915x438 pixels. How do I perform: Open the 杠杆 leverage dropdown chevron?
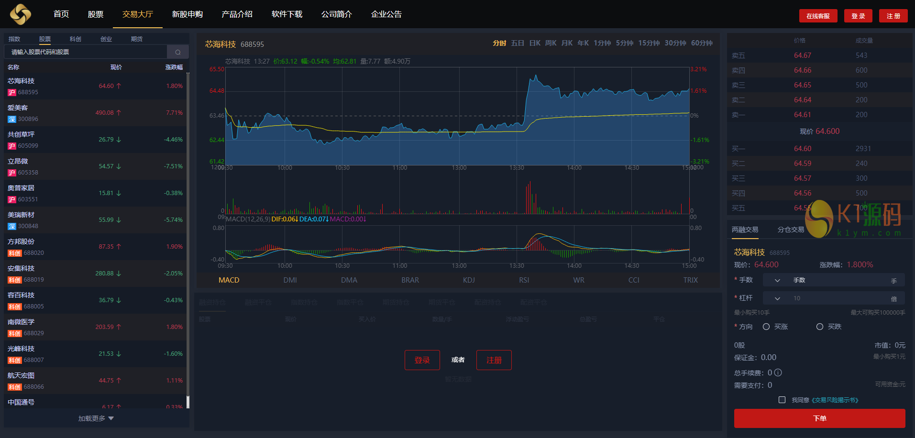click(x=777, y=298)
